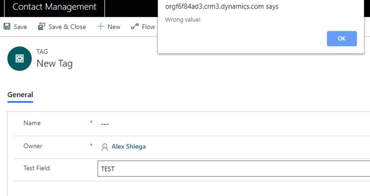Click the Wrong value! alert message
The width and height of the screenshot is (370, 196).
183,20
